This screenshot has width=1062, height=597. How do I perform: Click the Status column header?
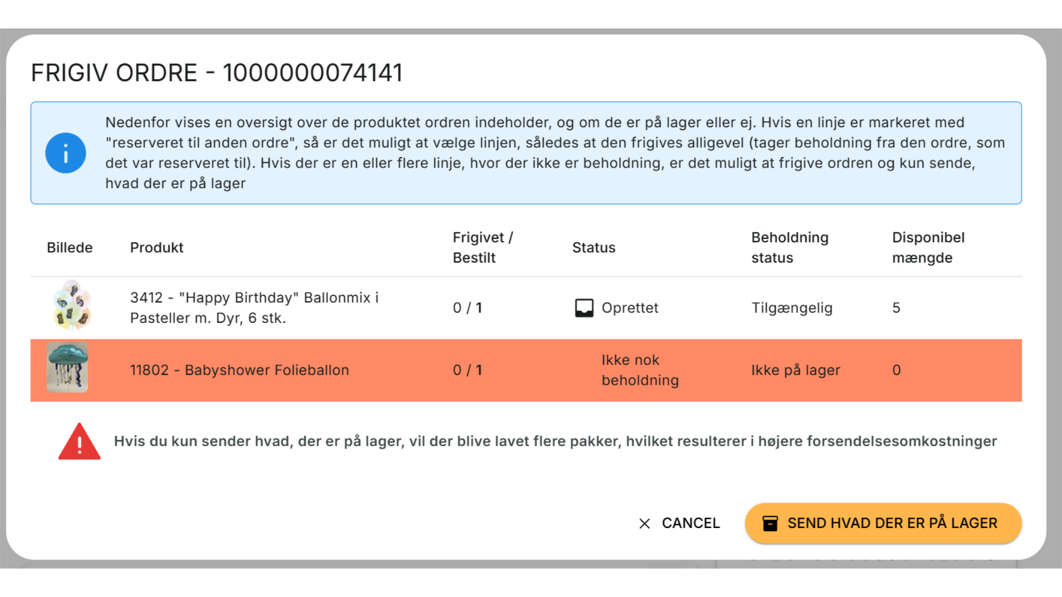pyautogui.click(x=594, y=248)
